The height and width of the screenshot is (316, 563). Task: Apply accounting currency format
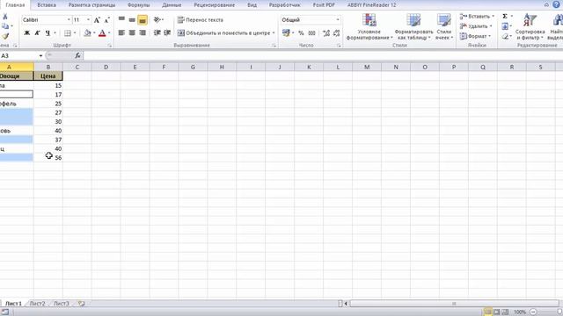coord(286,33)
